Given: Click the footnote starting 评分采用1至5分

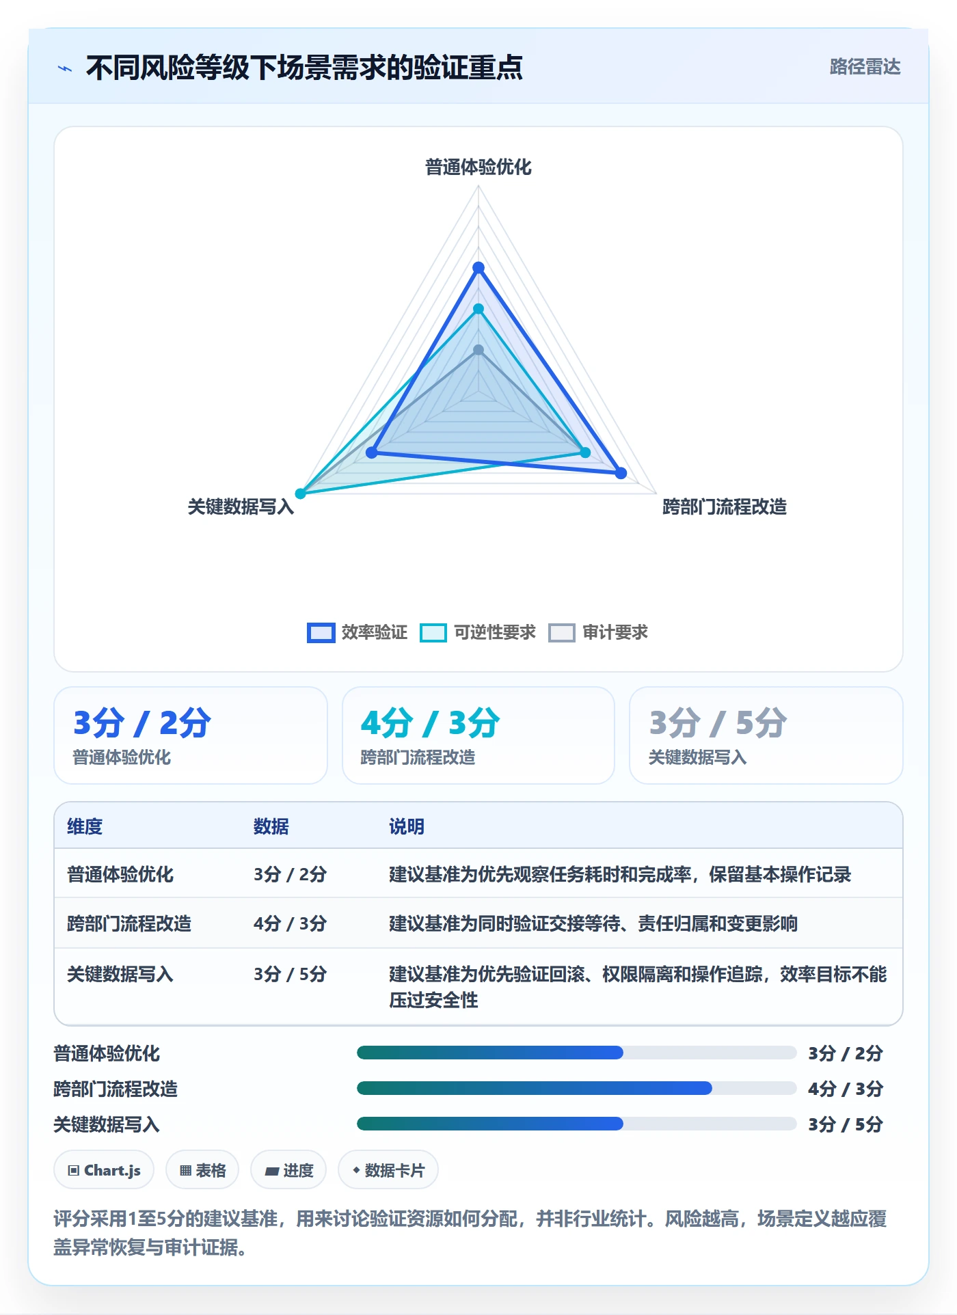Looking at the screenshot, I should pyautogui.click(x=470, y=1233).
